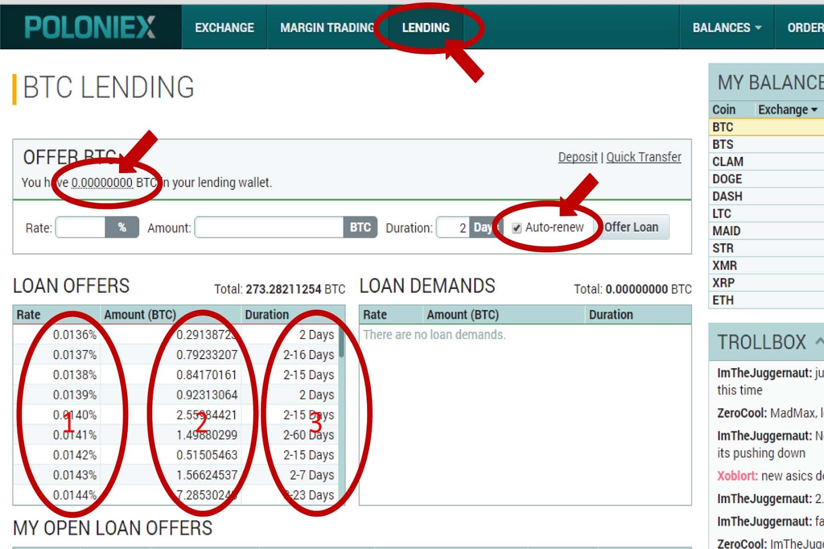Click the 2-16 Days duration cell
The height and width of the screenshot is (549, 824).
308,355
